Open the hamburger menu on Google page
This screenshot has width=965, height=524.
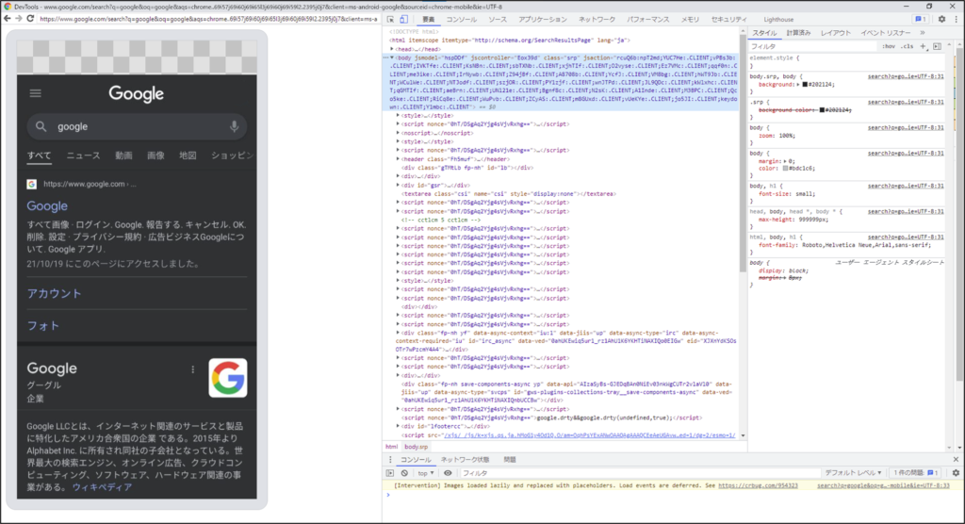pos(36,92)
